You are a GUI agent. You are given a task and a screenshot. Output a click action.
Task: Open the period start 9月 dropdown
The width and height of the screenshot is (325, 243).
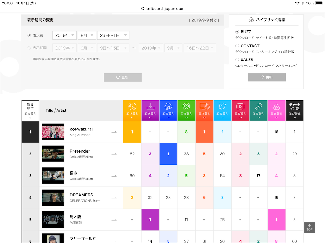pyautogui.click(x=87, y=48)
